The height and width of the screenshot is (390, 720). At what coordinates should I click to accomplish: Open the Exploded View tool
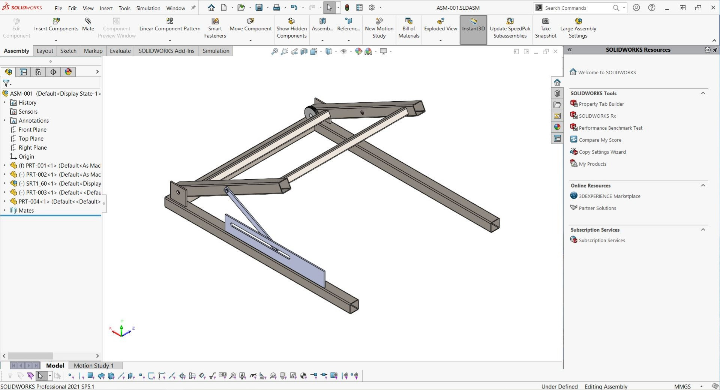pos(441,21)
